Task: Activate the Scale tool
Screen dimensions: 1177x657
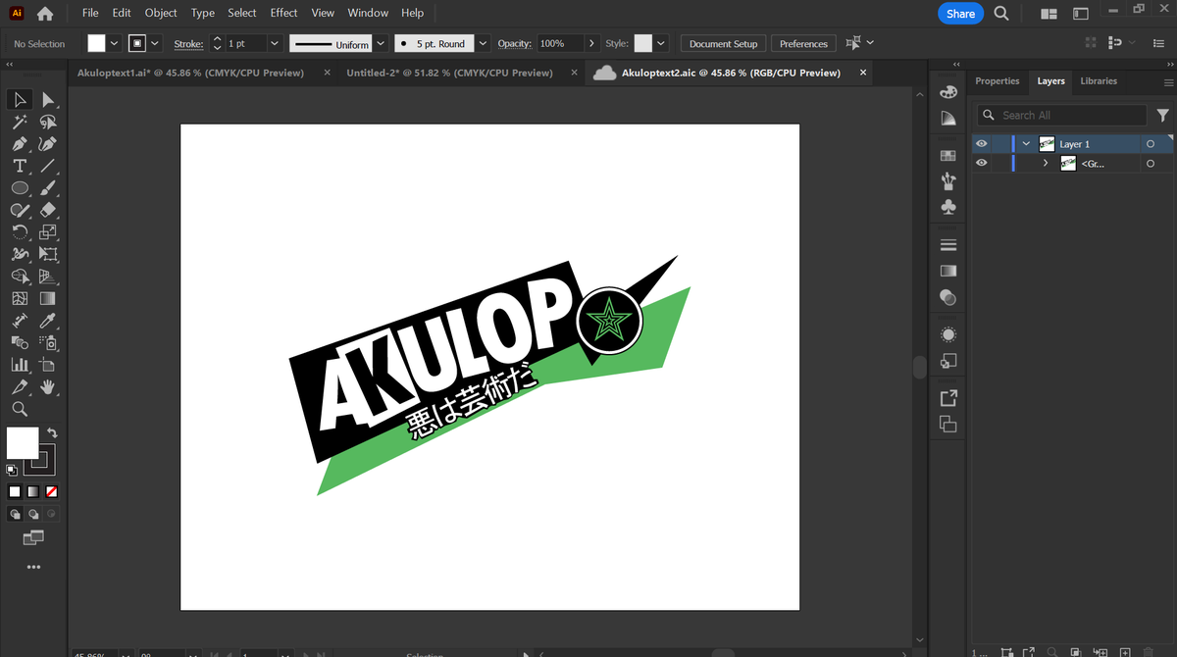Action: [48, 232]
